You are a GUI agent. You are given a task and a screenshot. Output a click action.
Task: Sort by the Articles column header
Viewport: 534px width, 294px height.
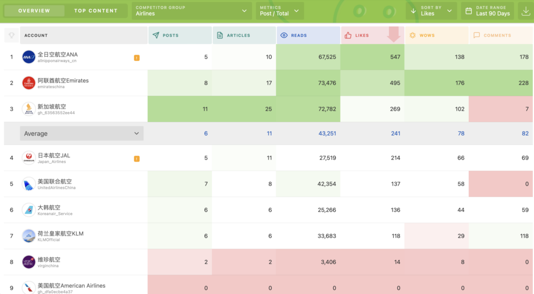pos(244,35)
